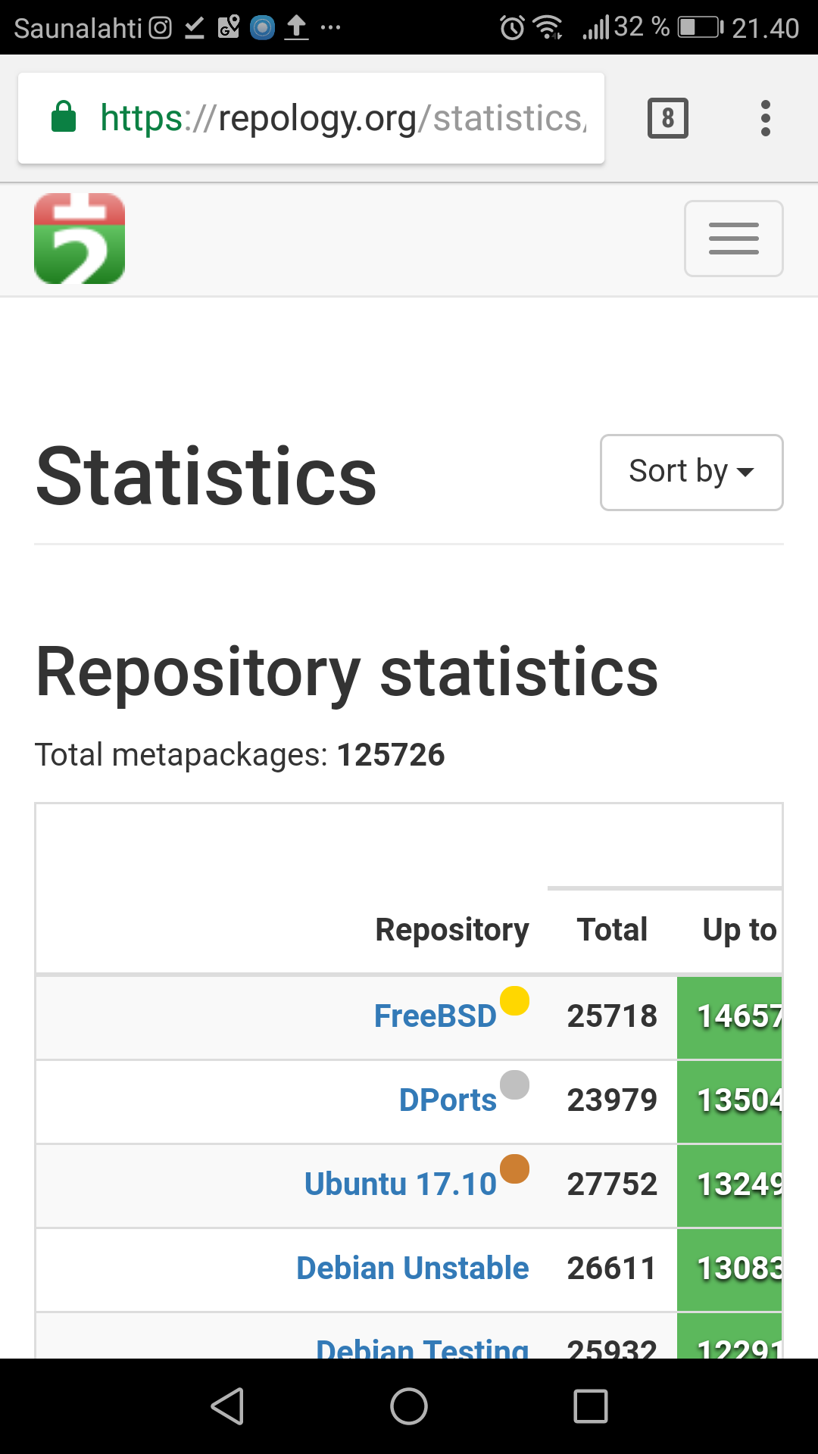Viewport: 818px width, 1454px height.
Task: Open Chrome's three-dot overflow menu
Action: pos(765,118)
